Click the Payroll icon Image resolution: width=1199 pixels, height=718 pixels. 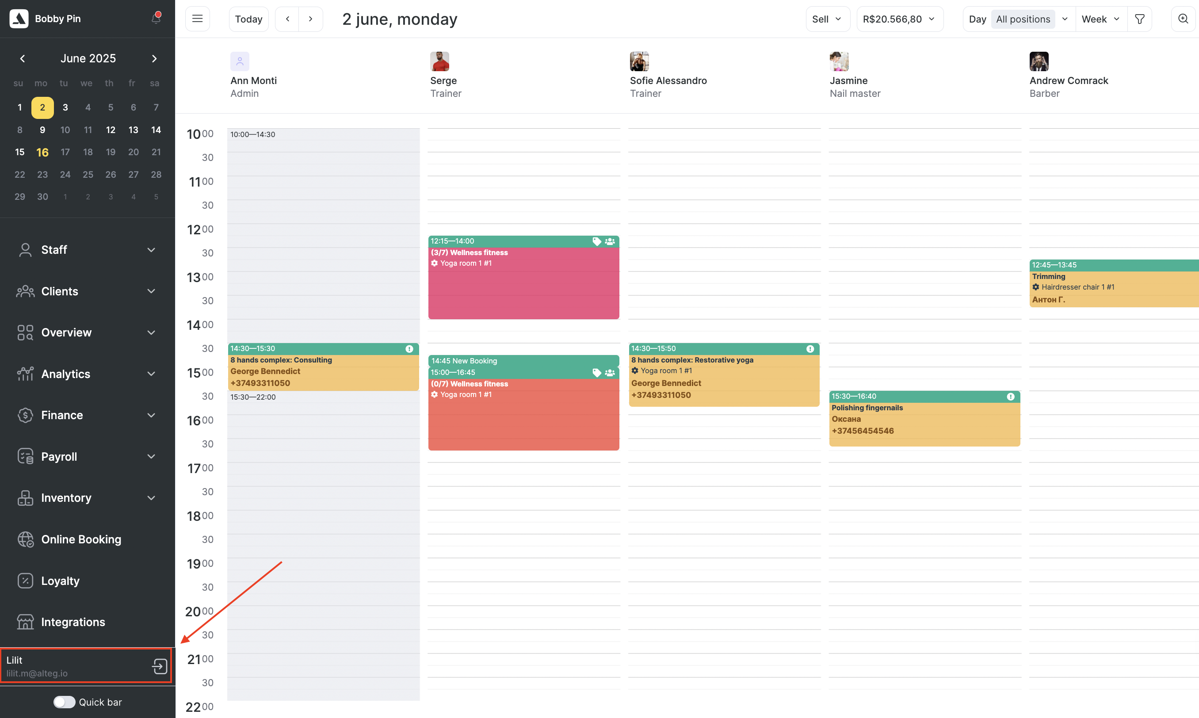pyautogui.click(x=25, y=456)
